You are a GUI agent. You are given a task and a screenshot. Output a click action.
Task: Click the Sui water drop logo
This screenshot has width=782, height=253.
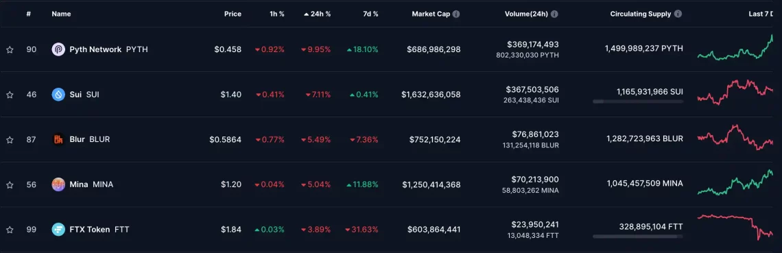coord(58,94)
